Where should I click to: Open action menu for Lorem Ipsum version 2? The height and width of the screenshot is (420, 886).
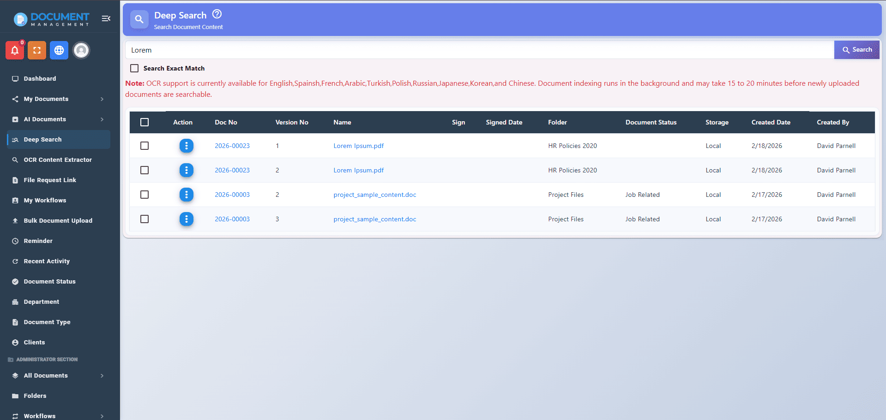coord(187,170)
